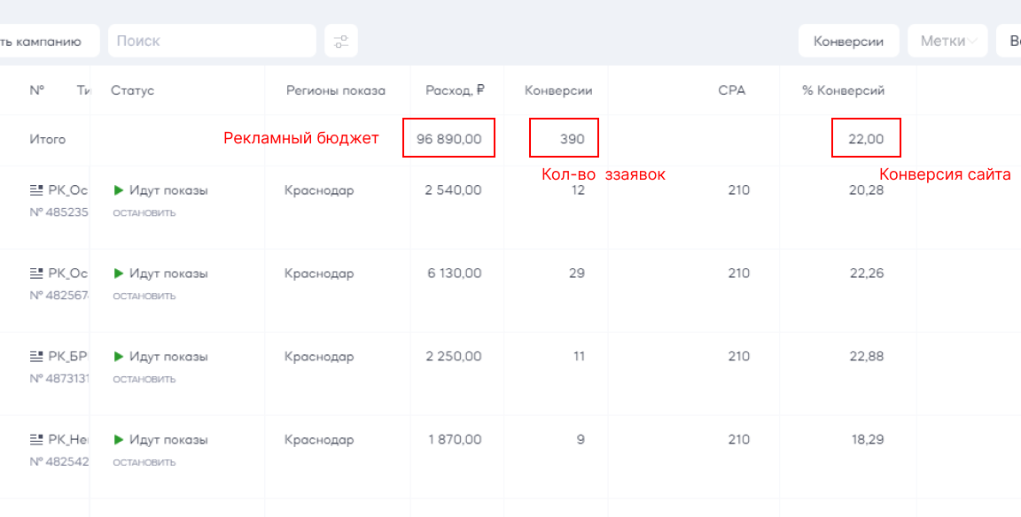Stop campaign with 12 conversions via остановить

[x=144, y=212]
